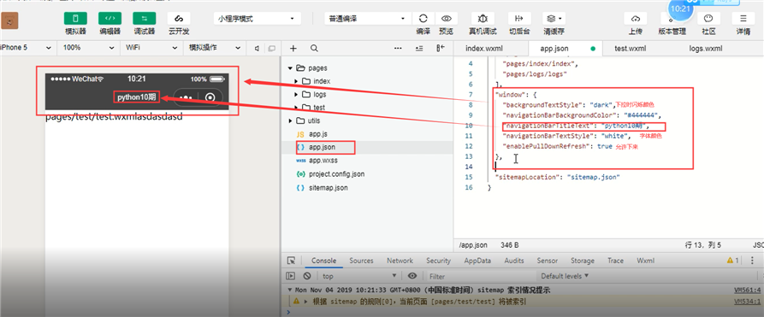The image size is (764, 317).
Task: Click the VM561:4 source link
Action: (747, 290)
